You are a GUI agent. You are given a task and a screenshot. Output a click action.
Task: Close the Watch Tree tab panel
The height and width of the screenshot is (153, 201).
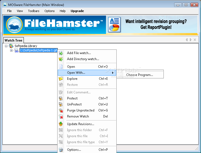[x=195, y=40]
